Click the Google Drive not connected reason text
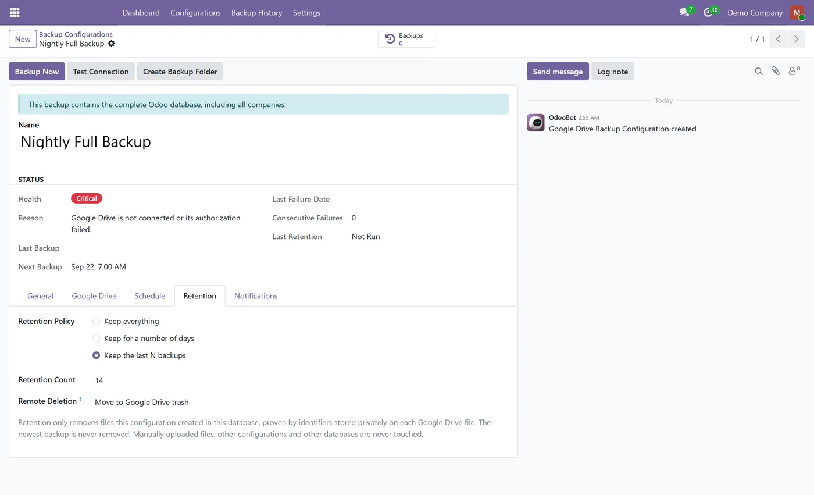The width and height of the screenshot is (814, 495). (x=156, y=223)
